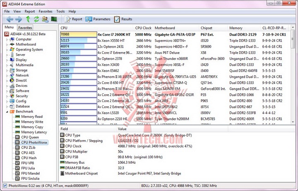Click the Manage users toolbar icon
298x191 pixels.
pos(45,19)
